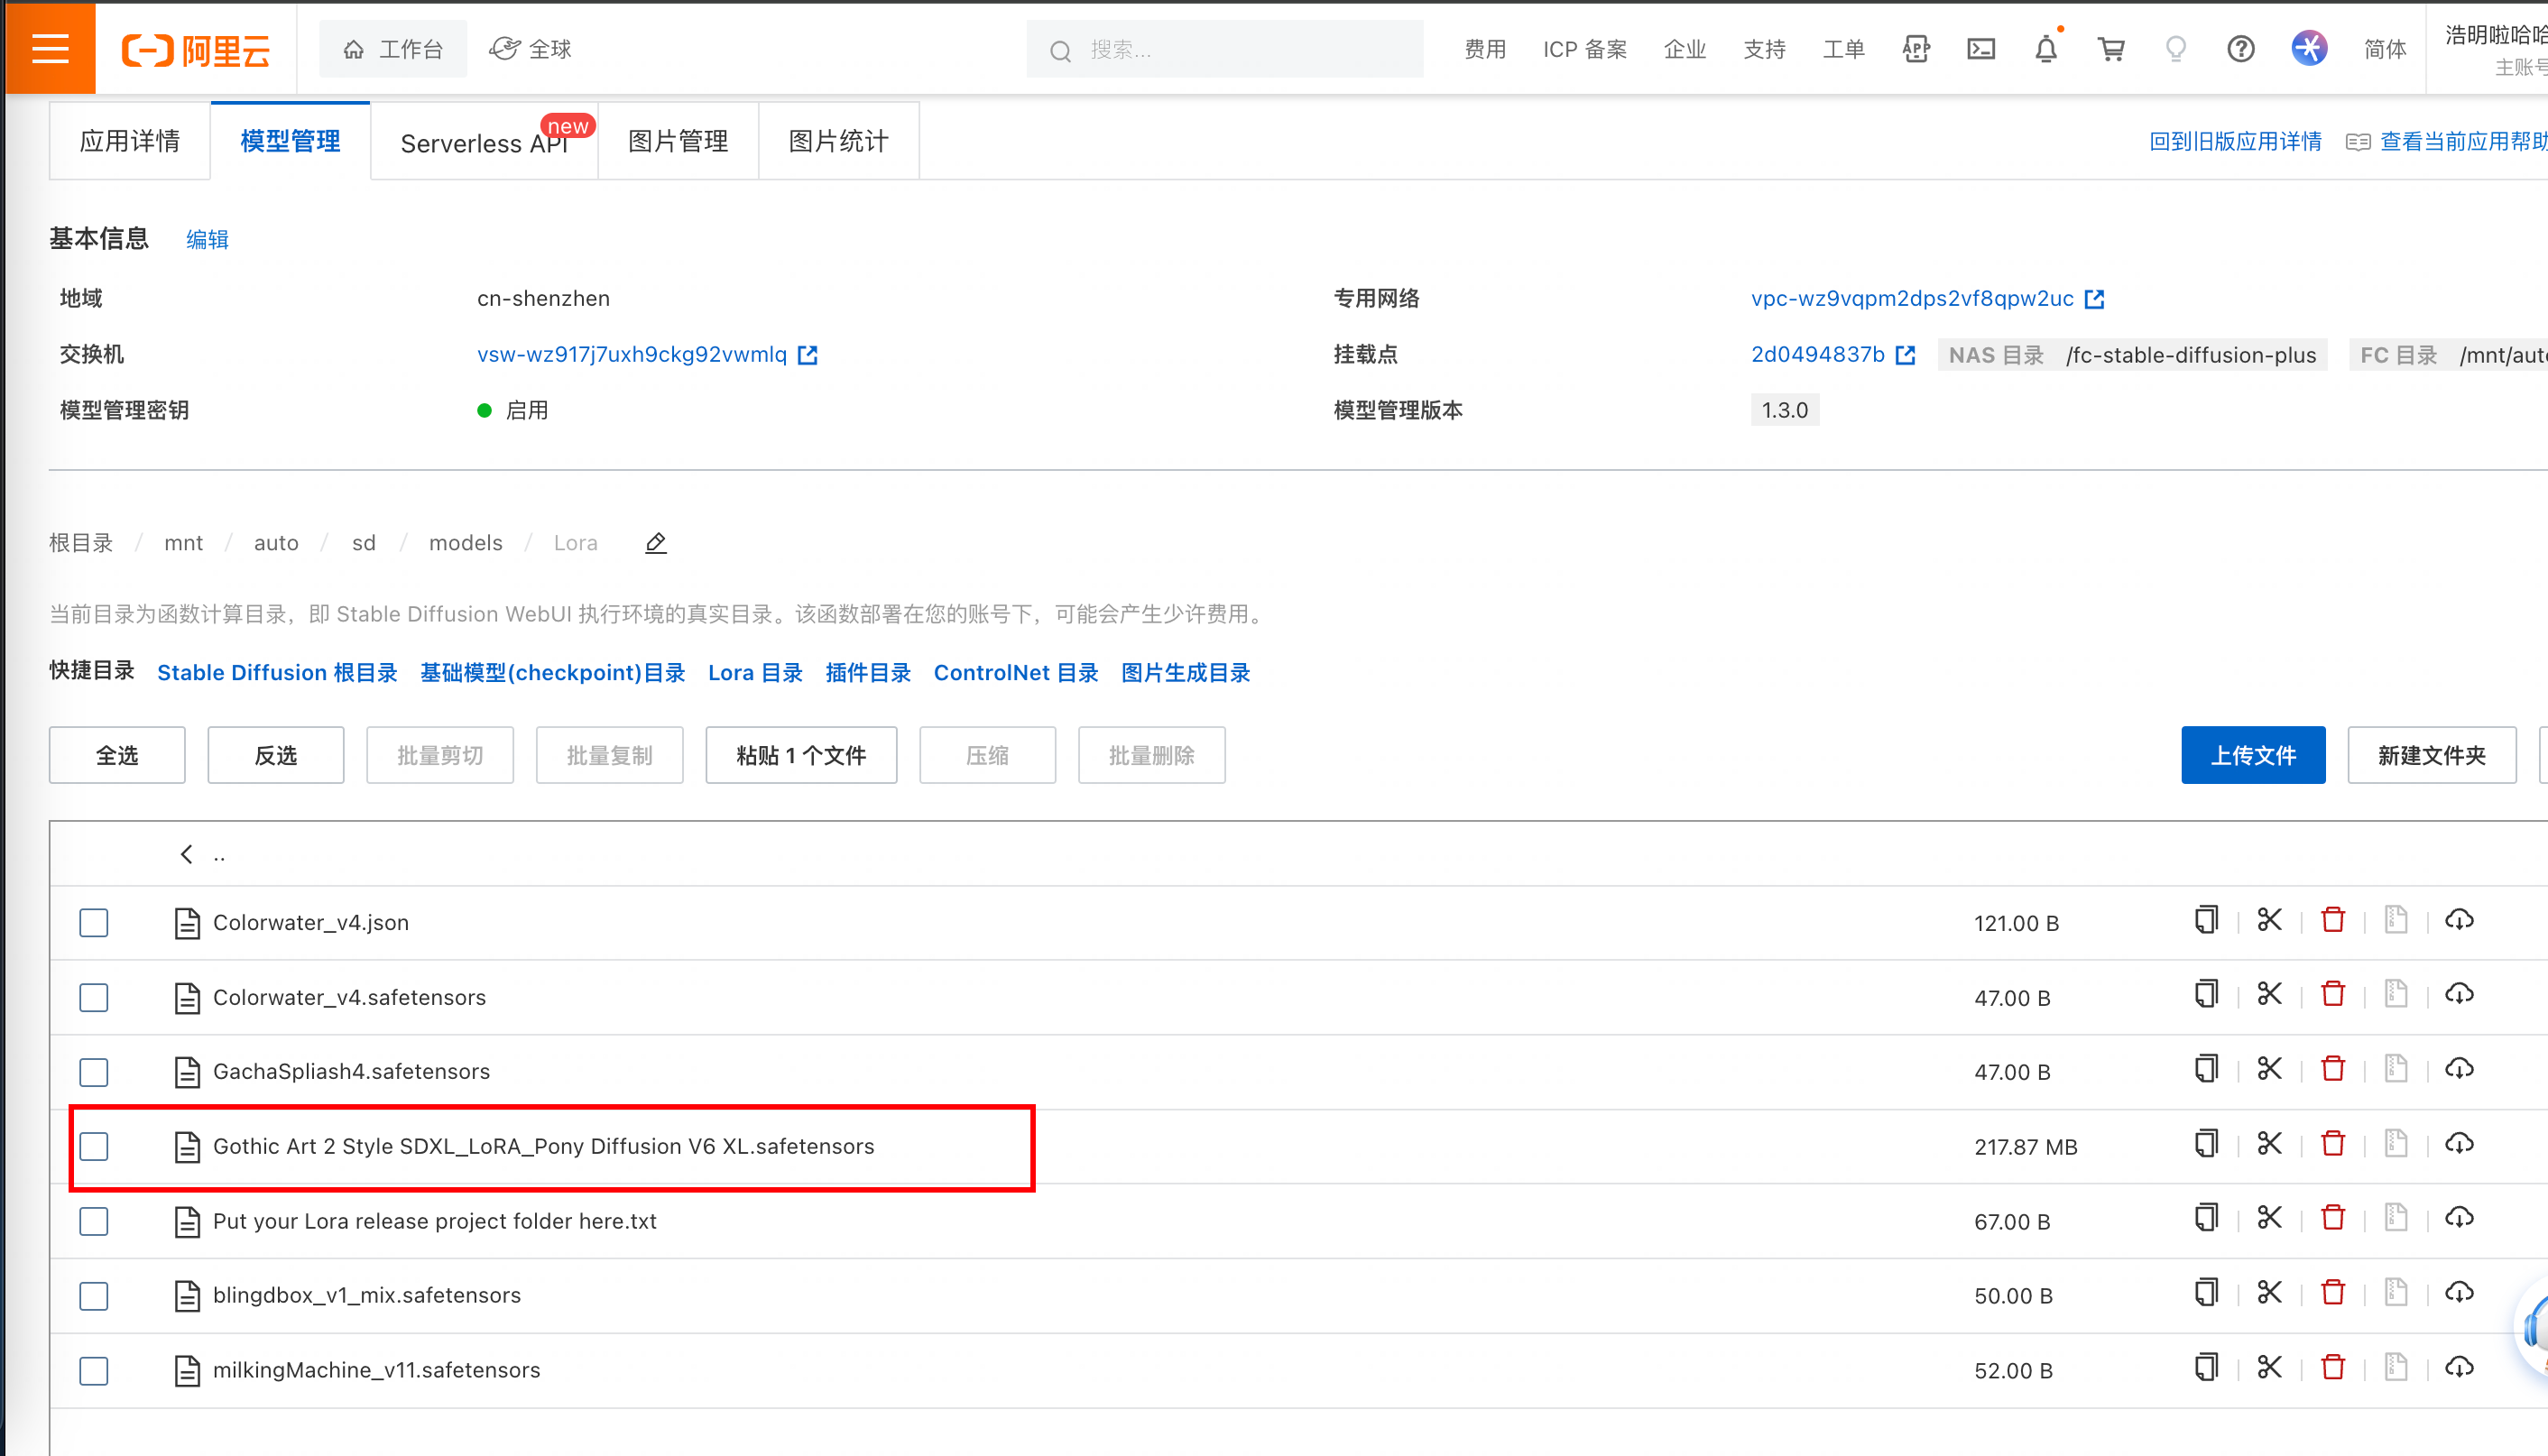Open the 全球 region selector
The height and width of the screenshot is (1456, 2548).
(531, 49)
